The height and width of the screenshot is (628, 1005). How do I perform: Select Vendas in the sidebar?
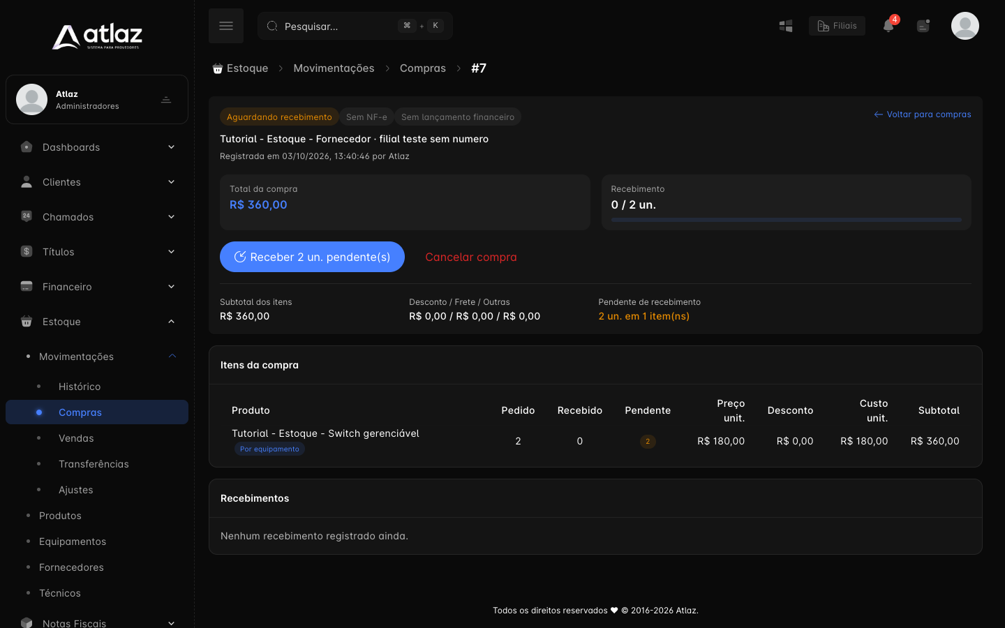coord(76,438)
